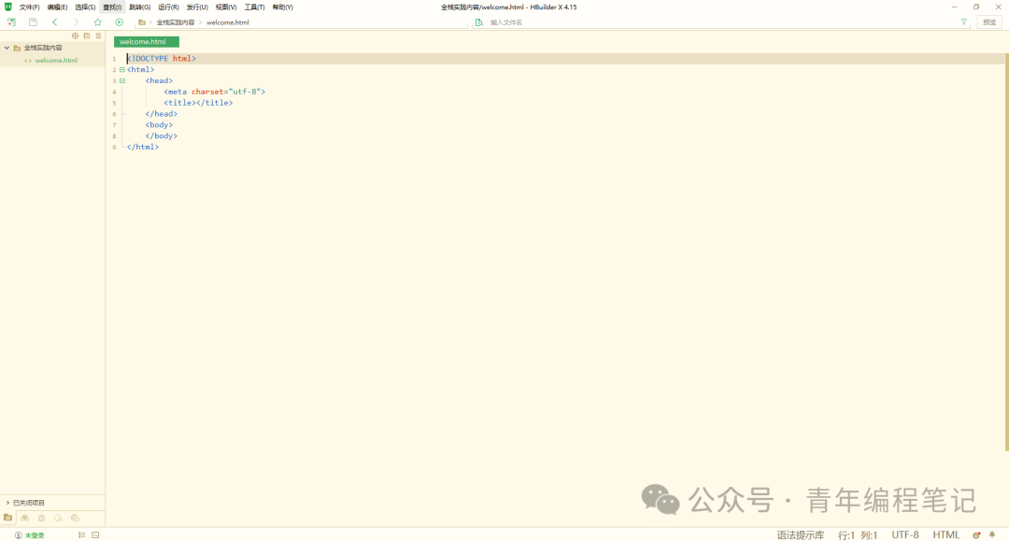
Task: Click the <title></title> line
Action: click(198, 103)
